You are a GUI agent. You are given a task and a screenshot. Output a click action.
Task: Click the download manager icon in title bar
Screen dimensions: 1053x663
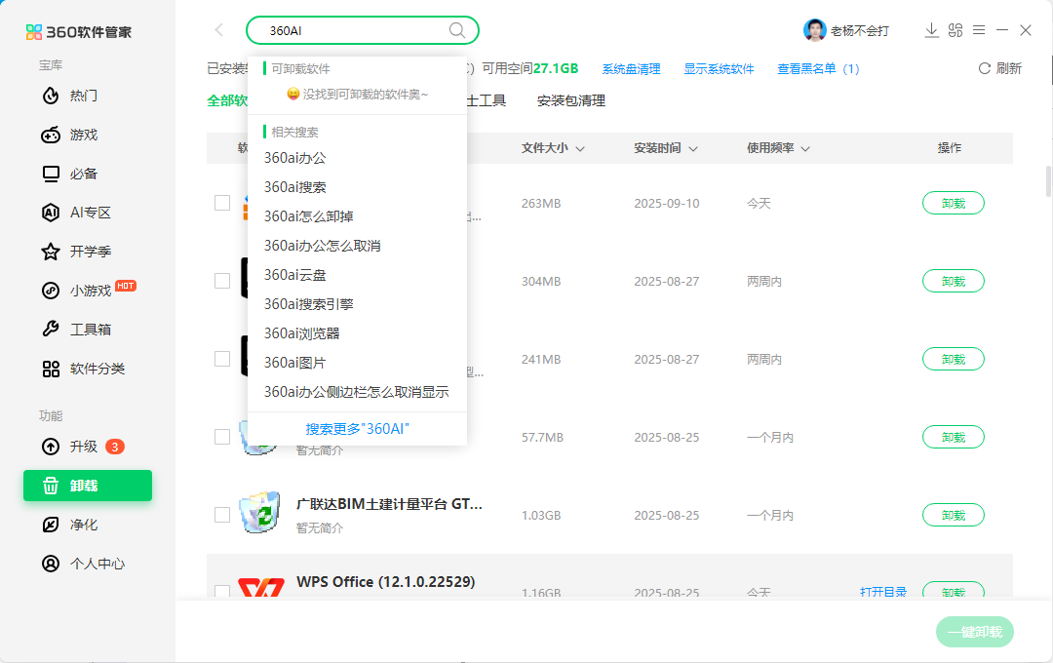tap(931, 30)
